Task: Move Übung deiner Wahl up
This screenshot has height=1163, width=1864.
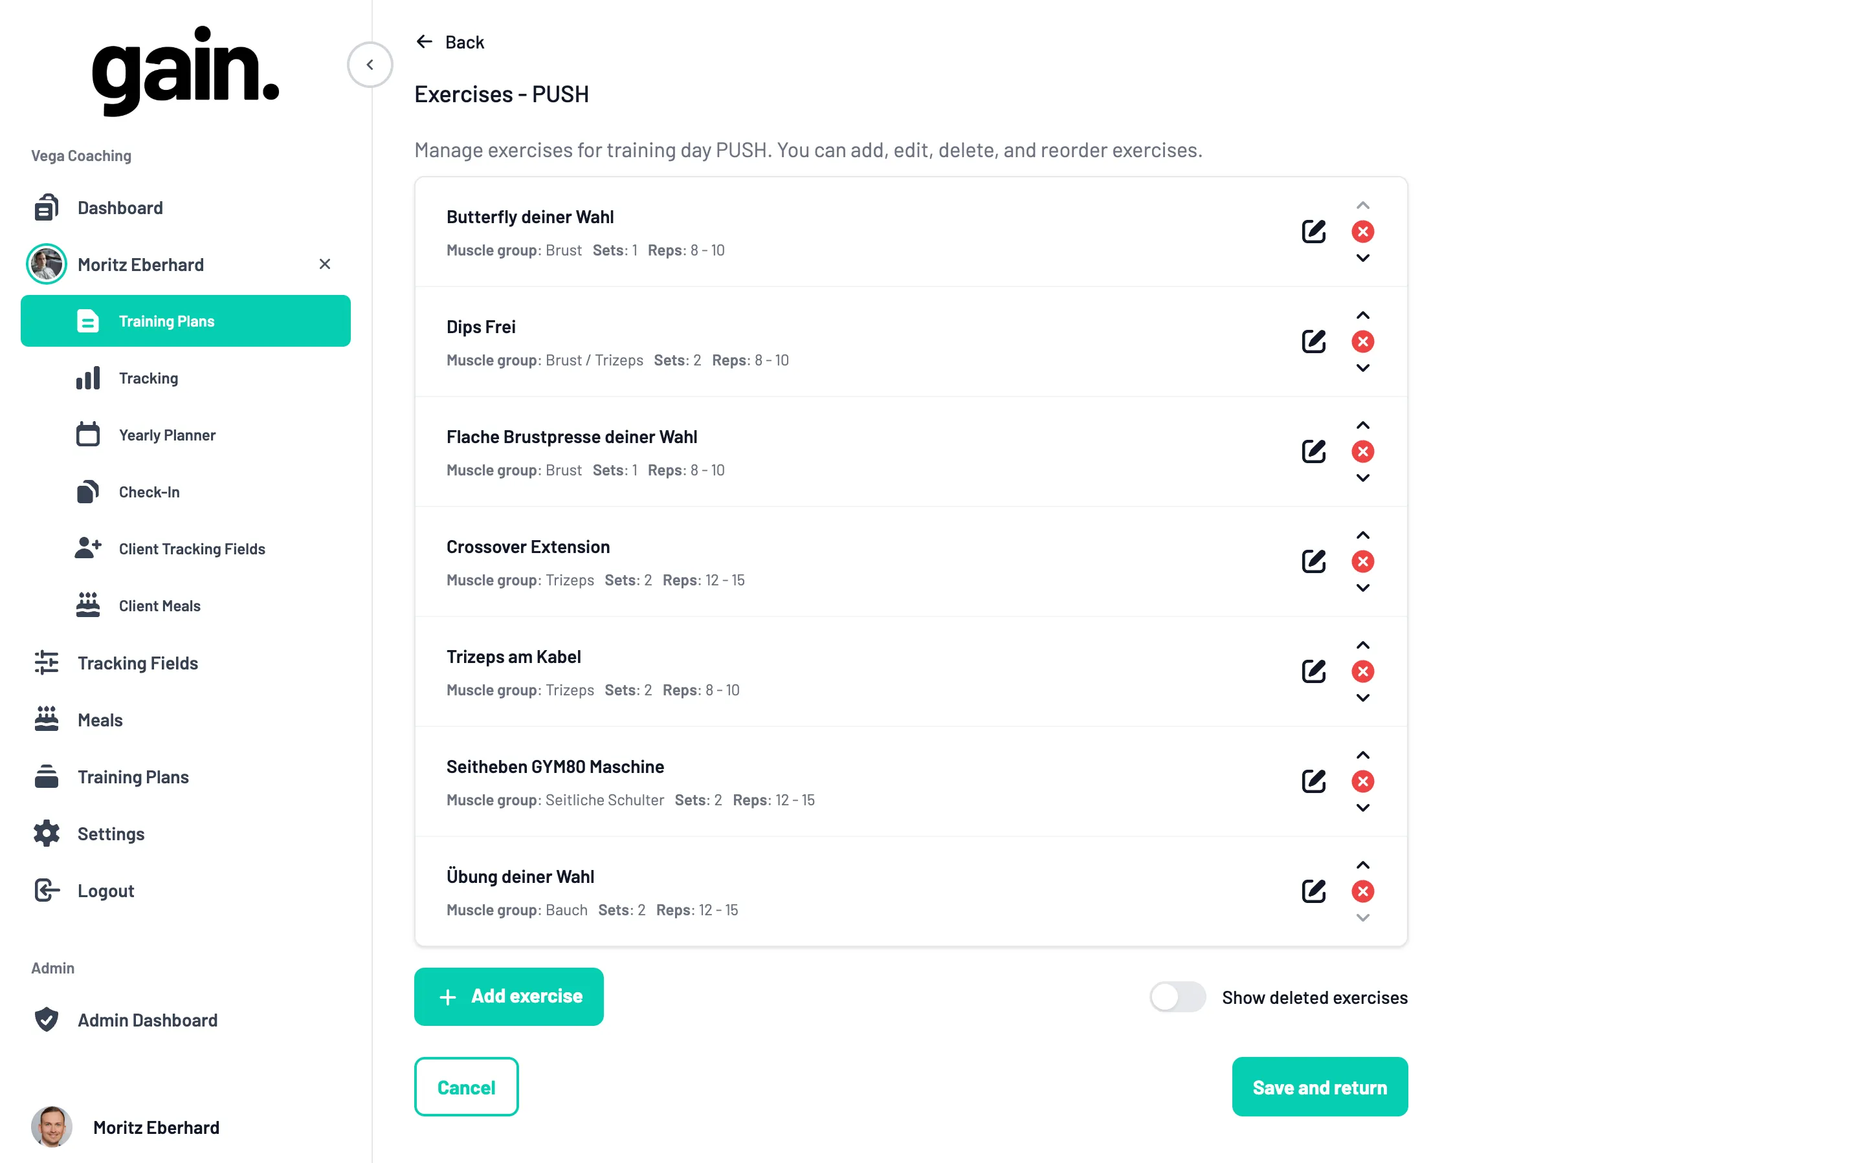Action: pos(1362,865)
